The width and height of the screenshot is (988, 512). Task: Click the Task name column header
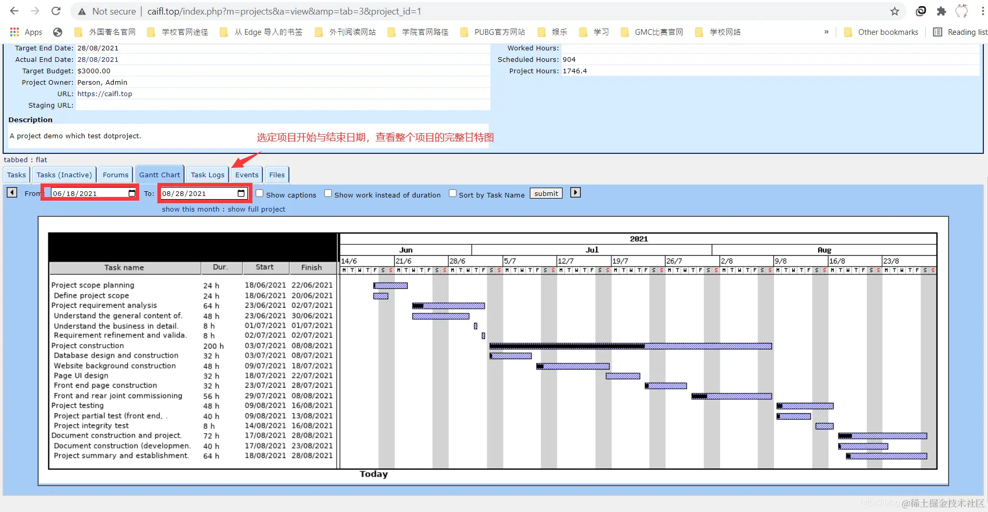[124, 268]
